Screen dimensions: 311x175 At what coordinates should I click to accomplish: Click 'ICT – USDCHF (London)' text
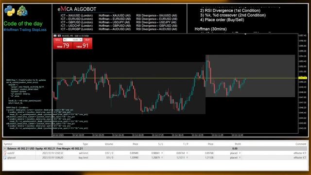77,26
